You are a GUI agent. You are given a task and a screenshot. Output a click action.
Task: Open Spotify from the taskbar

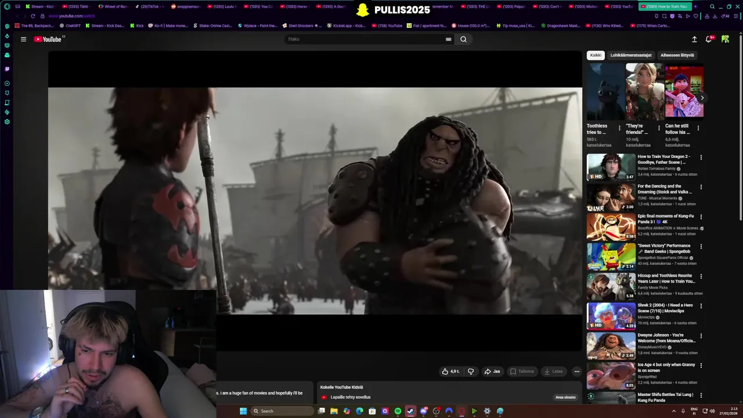coord(398,411)
